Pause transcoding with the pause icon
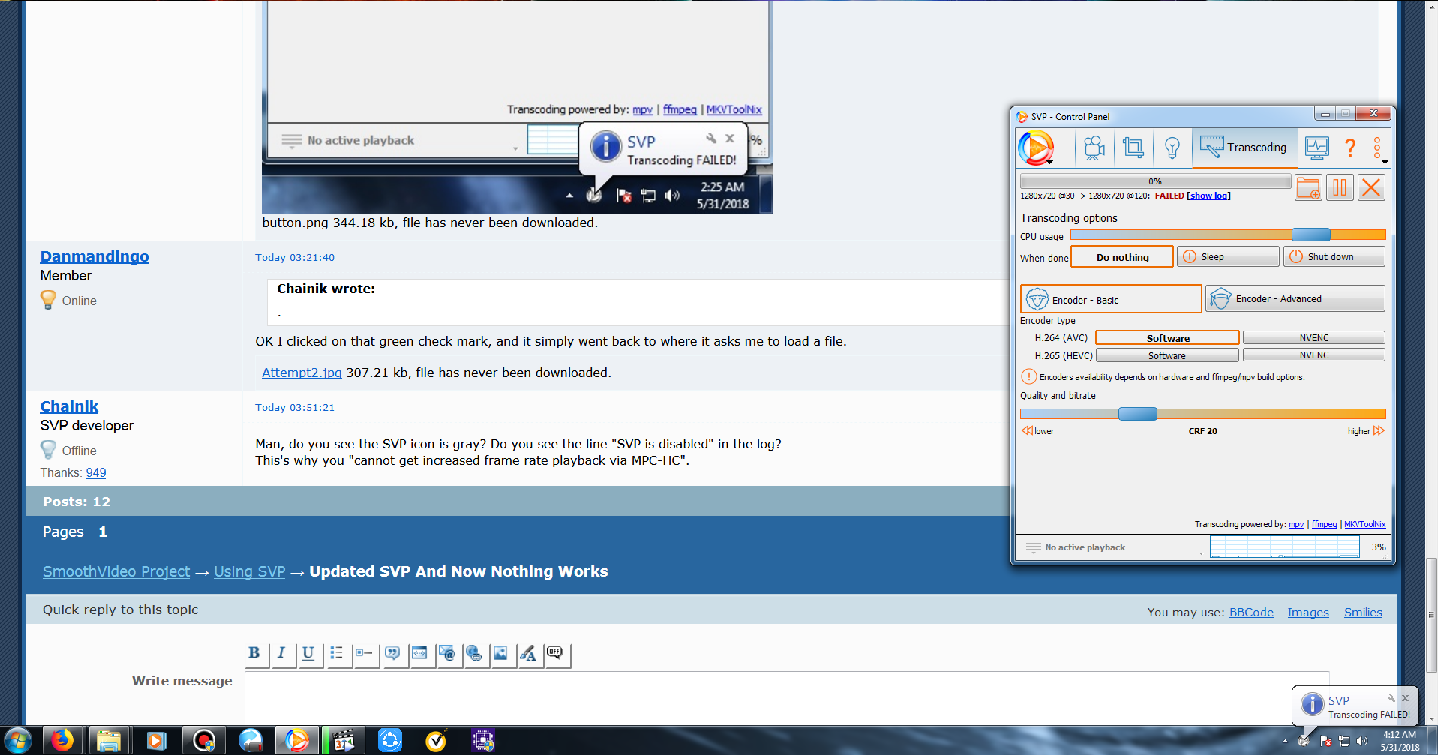This screenshot has width=1438, height=755. (x=1340, y=187)
